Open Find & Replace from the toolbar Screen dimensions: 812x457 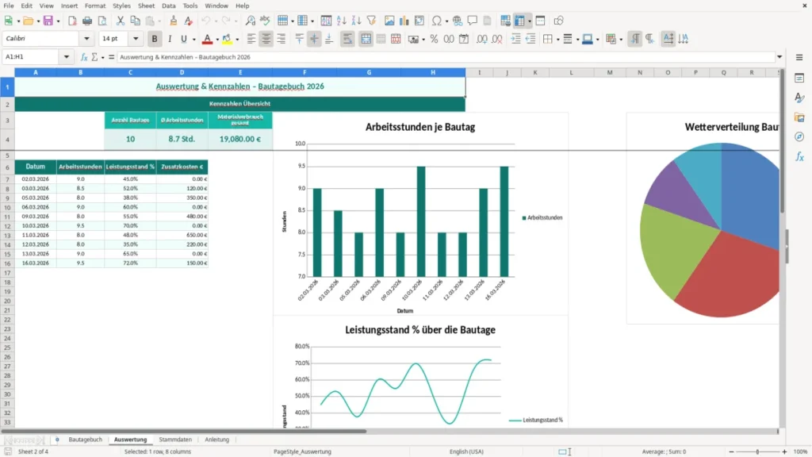[x=250, y=21]
